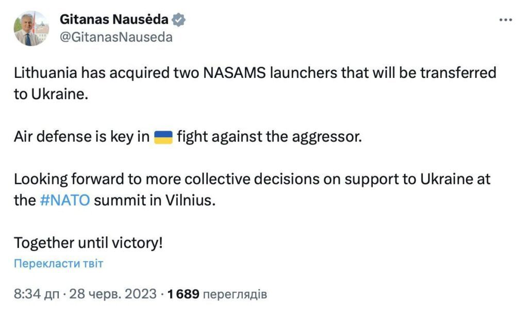Click the word NASAMS in the tweet
This screenshot has height=317, width=528.
pos(235,73)
